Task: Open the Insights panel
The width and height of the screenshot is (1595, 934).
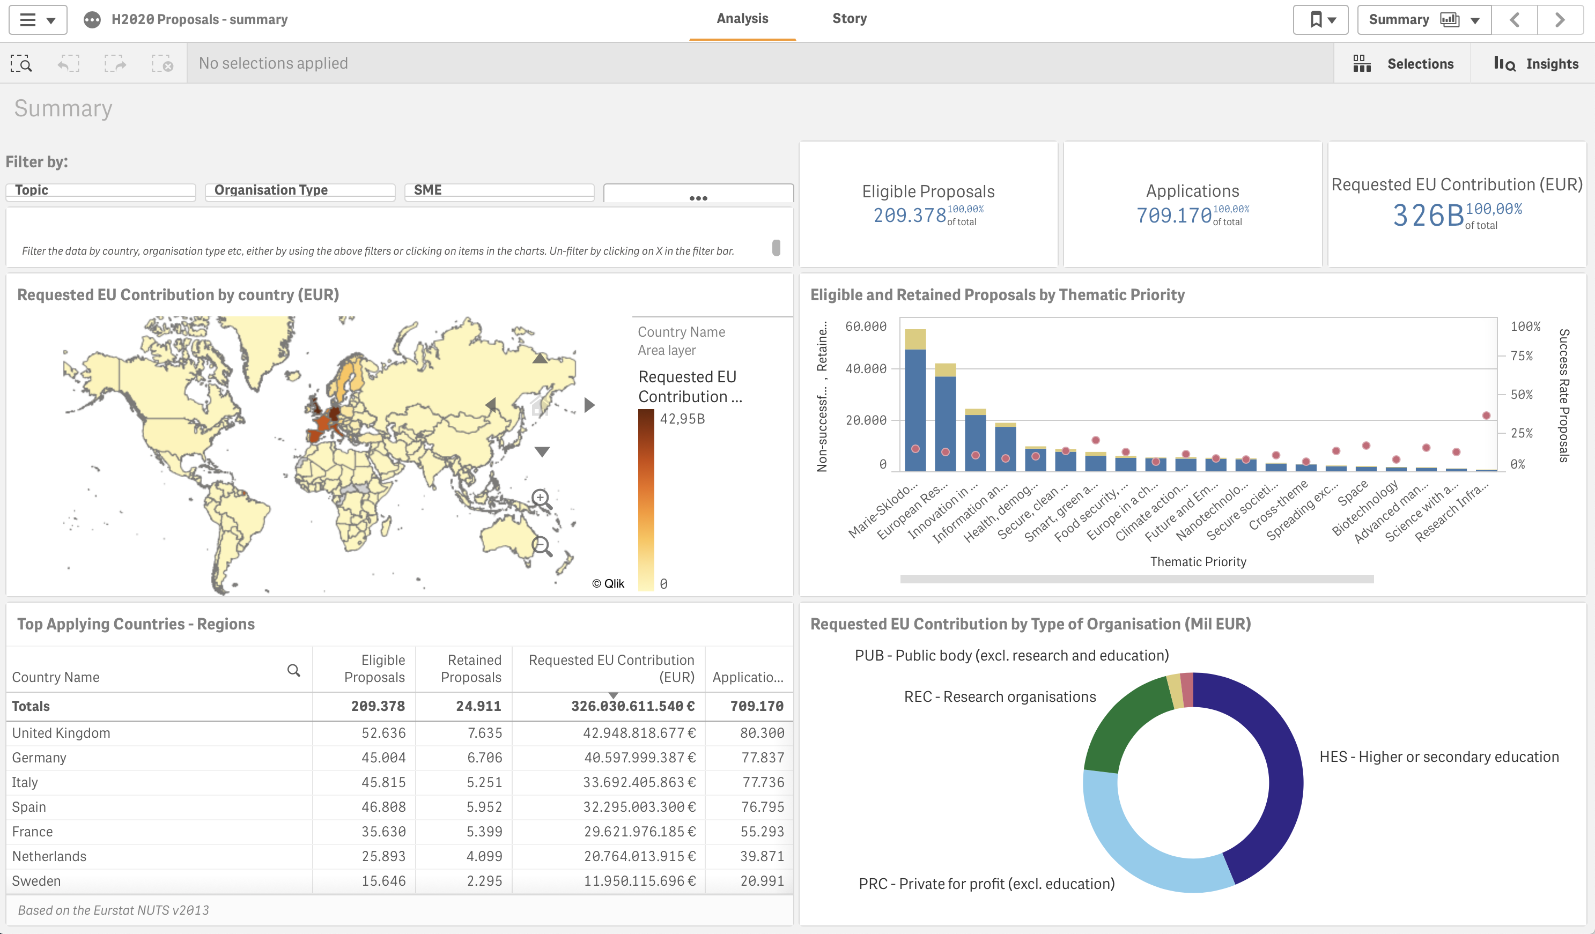Action: click(x=1535, y=63)
